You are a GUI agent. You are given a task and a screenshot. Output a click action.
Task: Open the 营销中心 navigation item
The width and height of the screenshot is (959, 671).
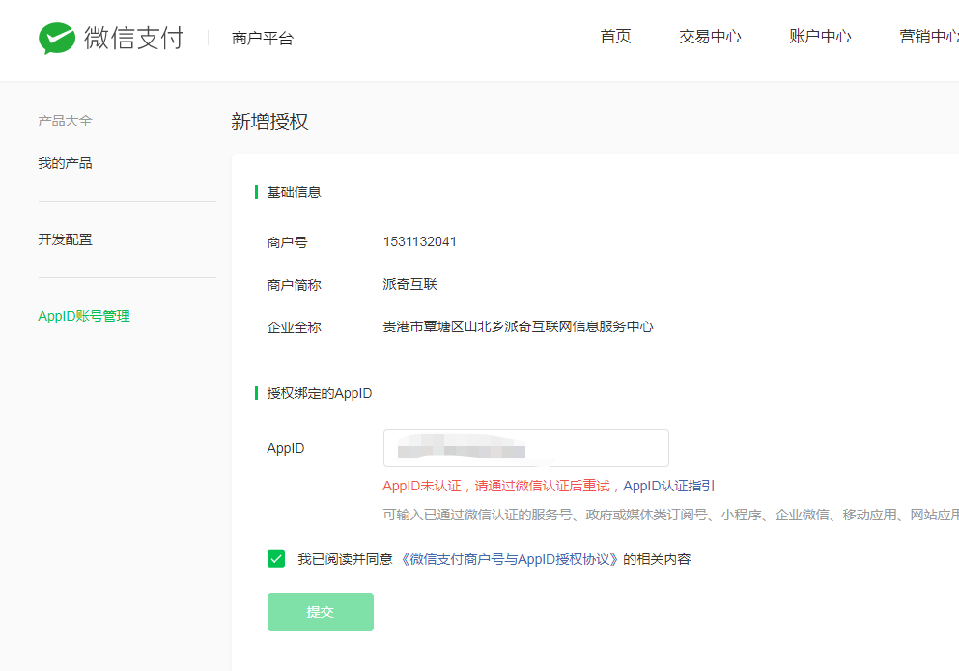(929, 37)
